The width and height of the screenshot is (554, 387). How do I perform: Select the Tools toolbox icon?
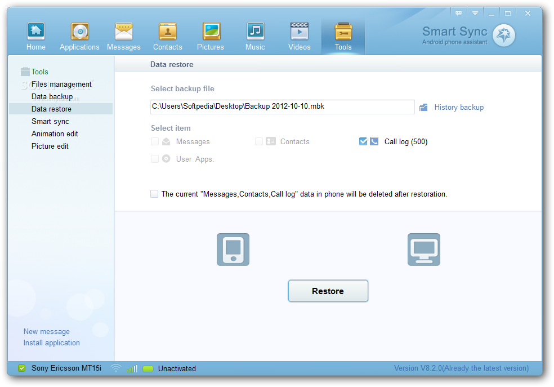click(x=343, y=32)
